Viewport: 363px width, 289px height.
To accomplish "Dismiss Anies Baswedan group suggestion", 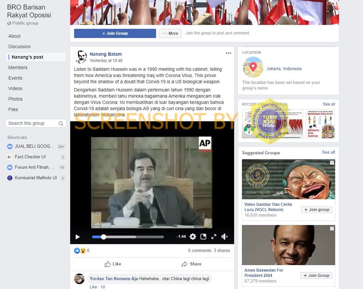I will pyautogui.click(x=332, y=228).
